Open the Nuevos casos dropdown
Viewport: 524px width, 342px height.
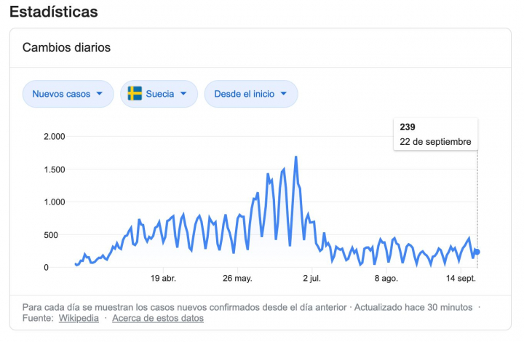pyautogui.click(x=68, y=94)
